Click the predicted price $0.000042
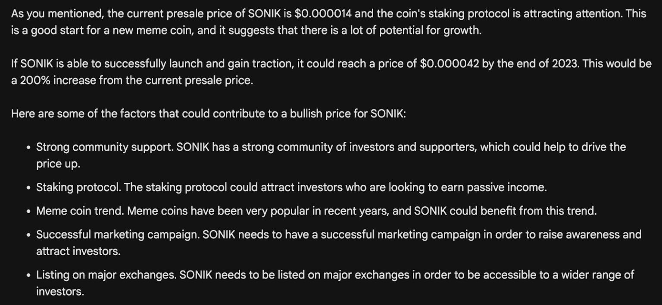This screenshot has height=305, width=662. 450,64
